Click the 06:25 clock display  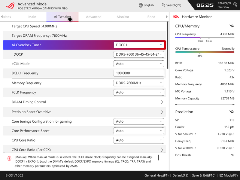pyautogui.click(x=205, y=5)
